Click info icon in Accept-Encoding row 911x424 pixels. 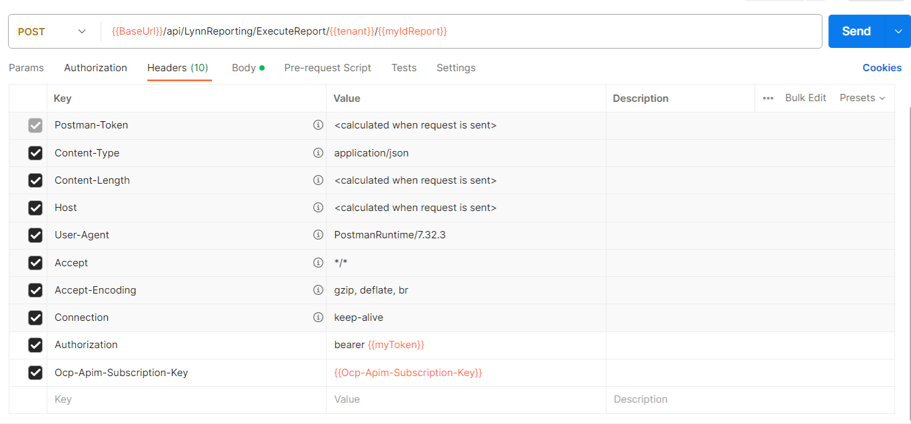(318, 290)
